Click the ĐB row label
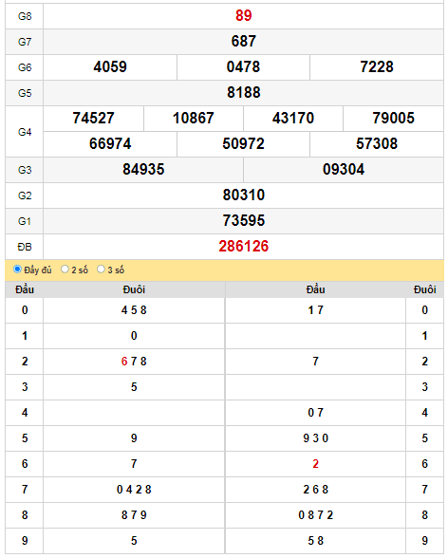 [x=25, y=247]
